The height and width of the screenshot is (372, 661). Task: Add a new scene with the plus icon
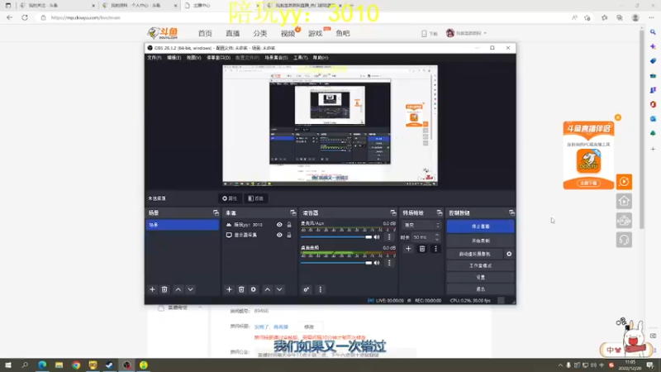click(x=152, y=290)
